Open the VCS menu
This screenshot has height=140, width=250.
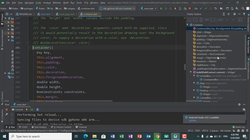coord(86,3)
